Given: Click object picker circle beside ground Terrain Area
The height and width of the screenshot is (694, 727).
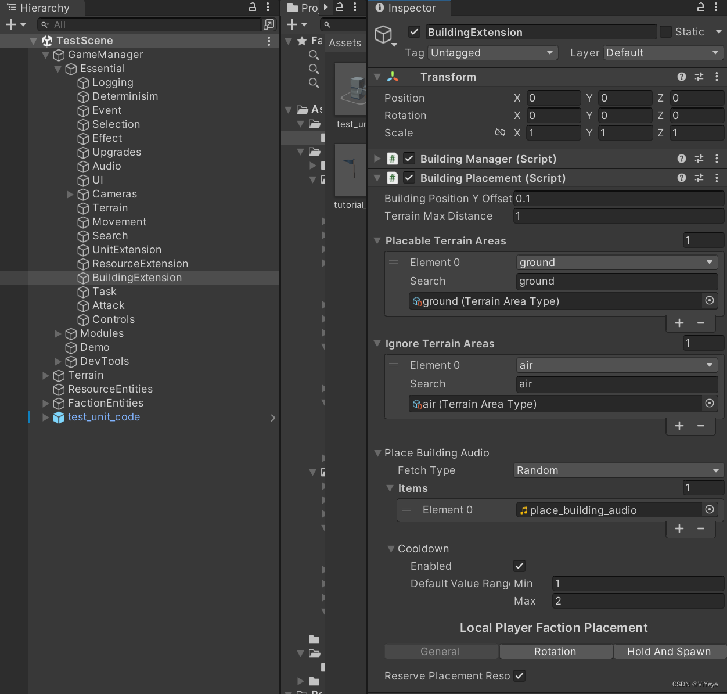Looking at the screenshot, I should pyautogui.click(x=710, y=301).
